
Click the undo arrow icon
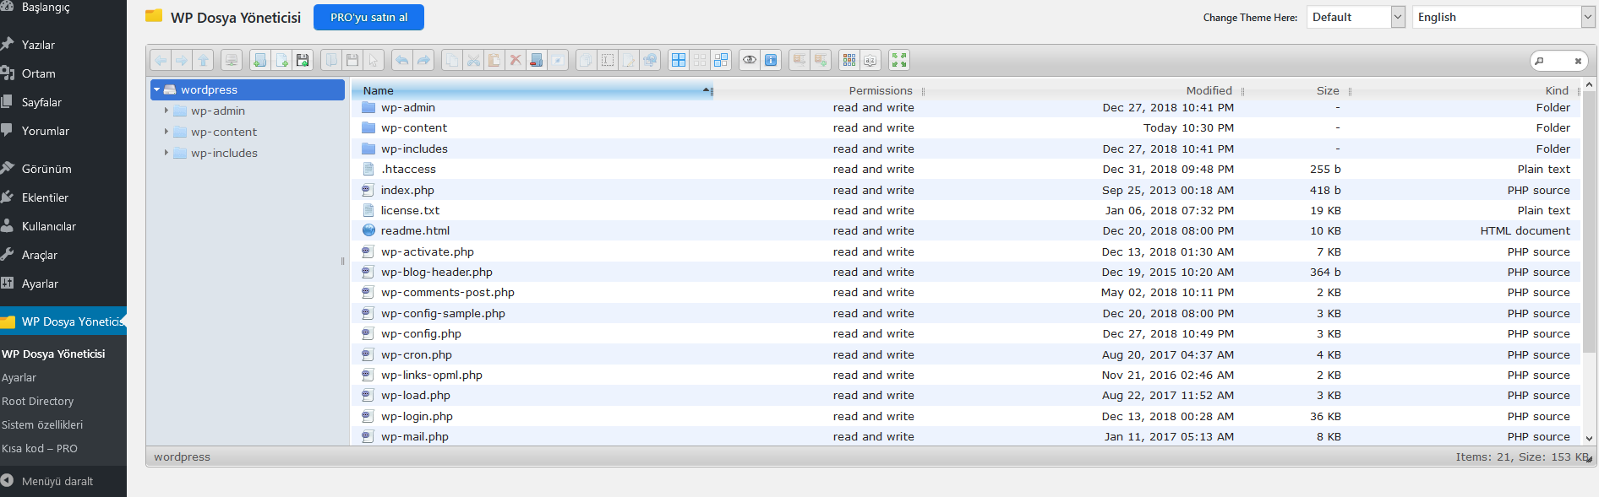(x=402, y=60)
